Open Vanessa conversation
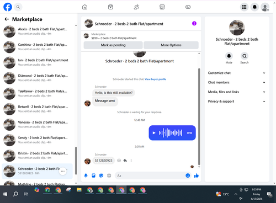This screenshot has height=203, width=276. (37, 125)
